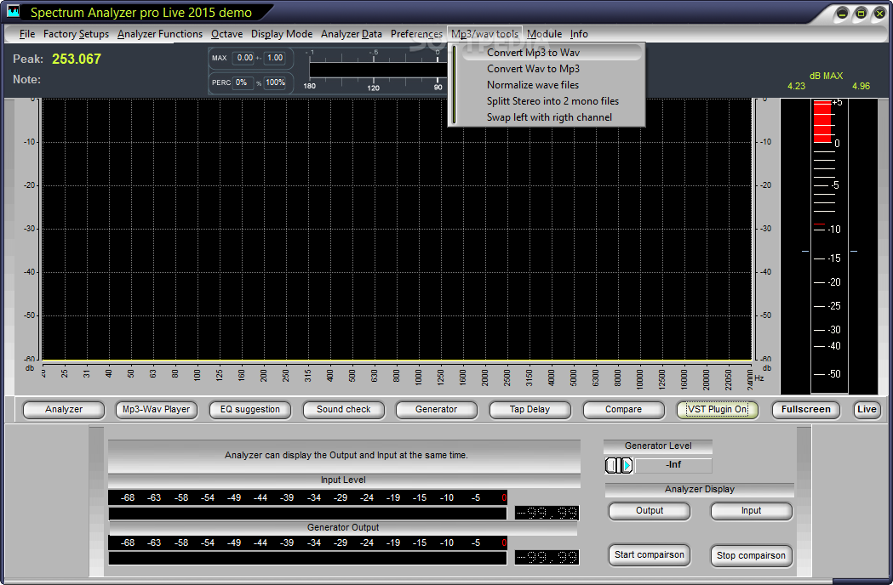The image size is (893, 585).
Task: Click the dB MAX 4.23 reading
Action: point(796,87)
